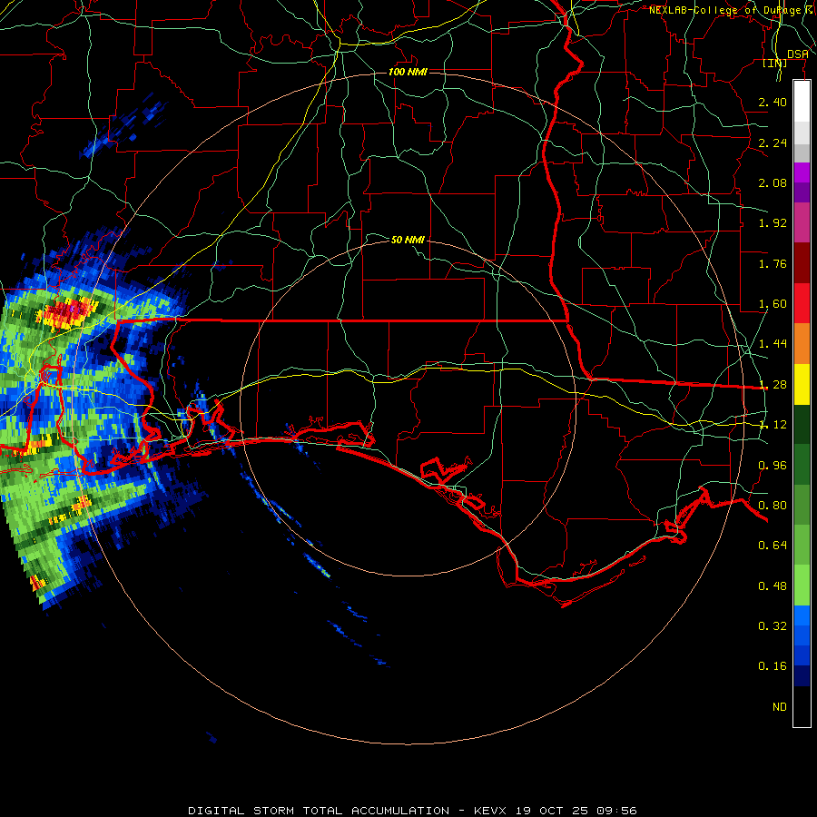The width and height of the screenshot is (817, 817).
Task: Pick the yellow swatch beside 1.28
Action: (x=802, y=384)
